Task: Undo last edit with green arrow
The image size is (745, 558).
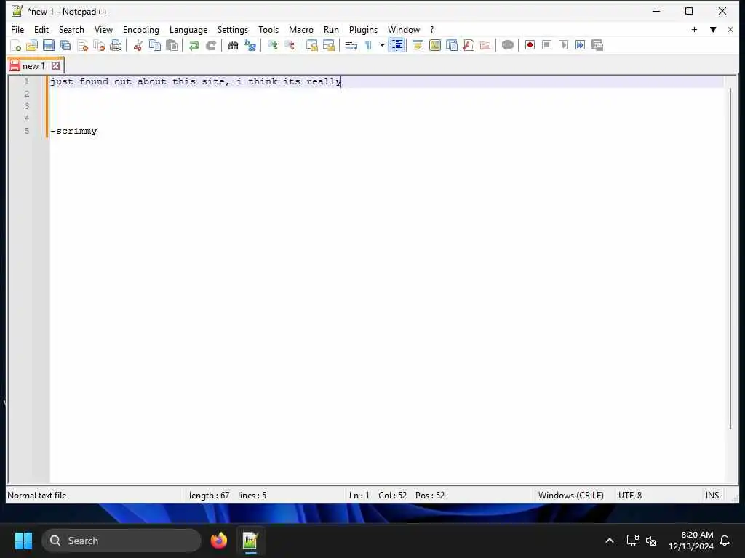Action: [x=194, y=46]
